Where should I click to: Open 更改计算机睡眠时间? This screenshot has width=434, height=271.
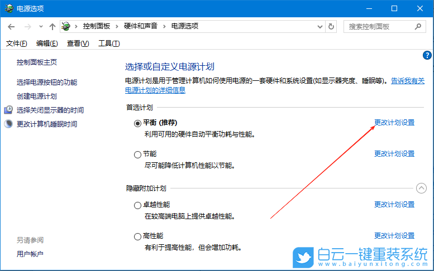coord(47,124)
